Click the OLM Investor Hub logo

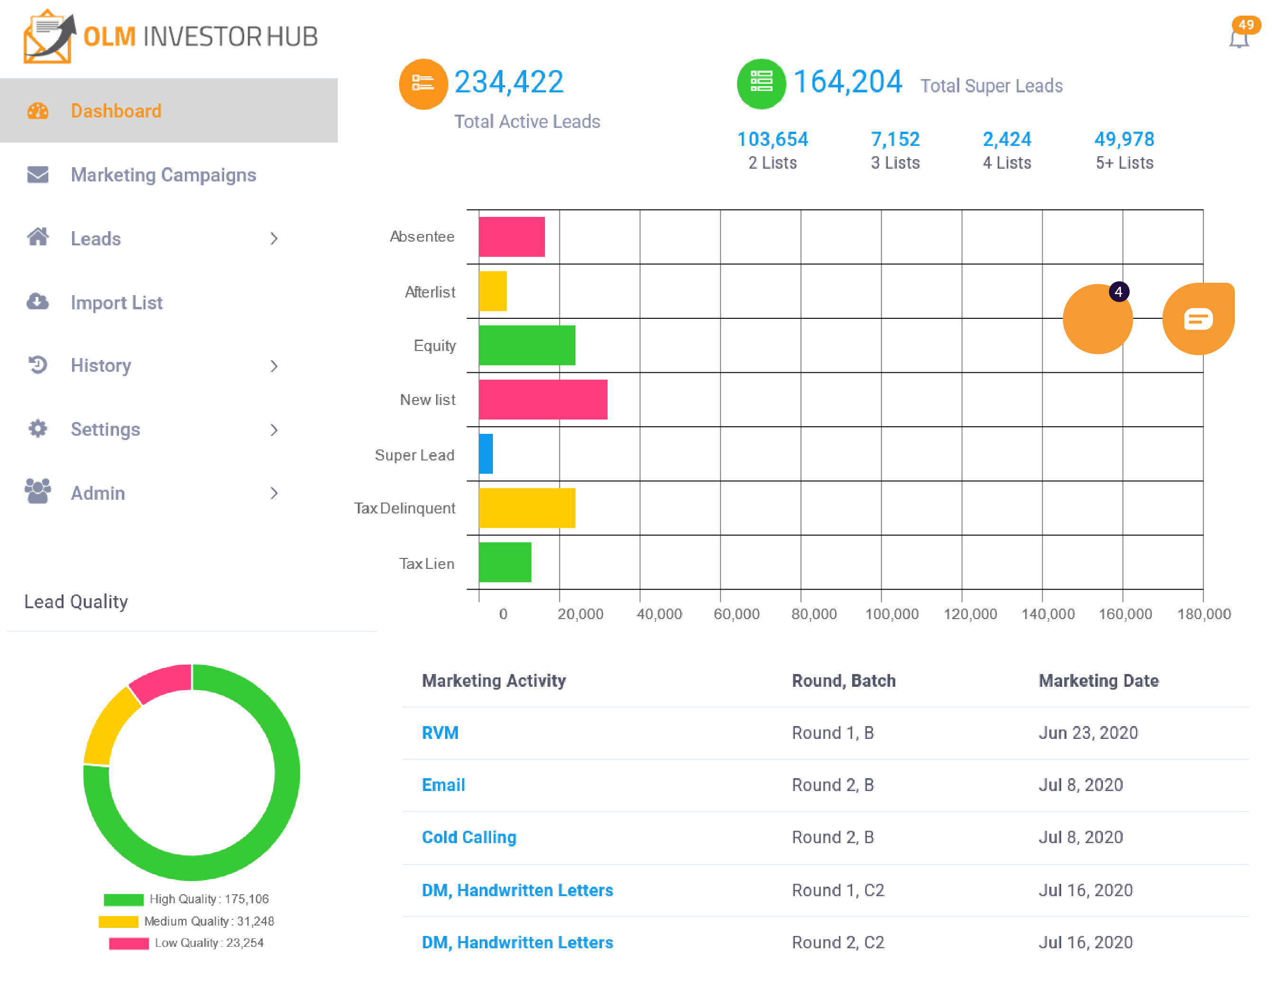pos(170,36)
